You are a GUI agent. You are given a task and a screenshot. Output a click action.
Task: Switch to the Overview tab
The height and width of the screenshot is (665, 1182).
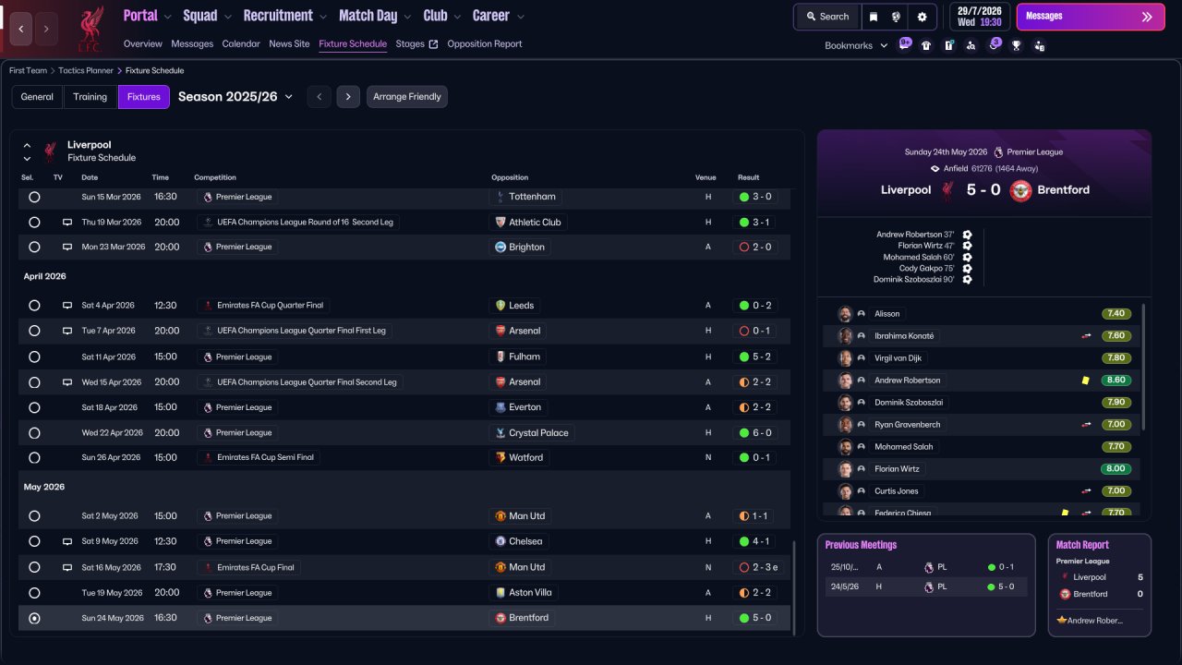click(142, 44)
